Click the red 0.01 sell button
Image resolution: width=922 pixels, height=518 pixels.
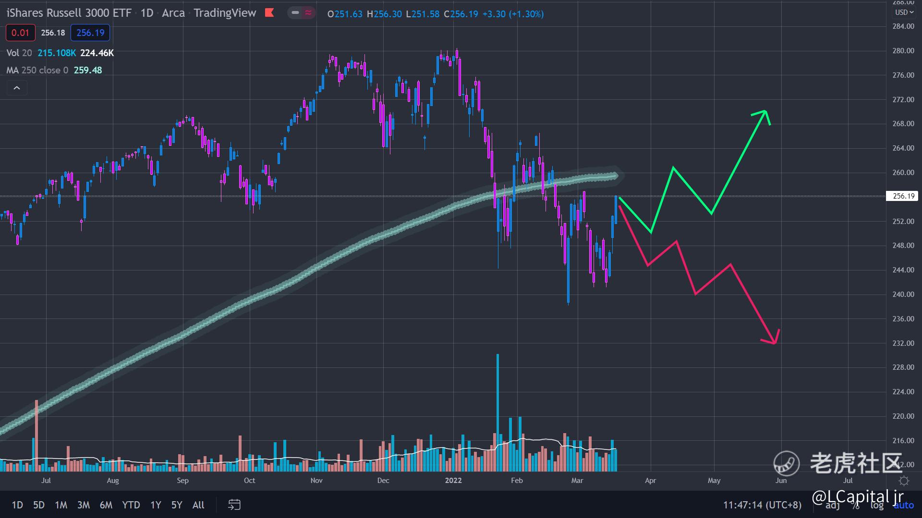(20, 33)
